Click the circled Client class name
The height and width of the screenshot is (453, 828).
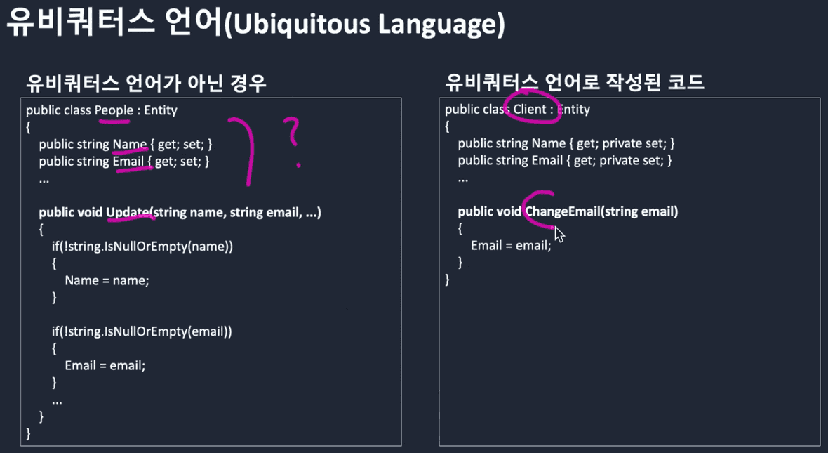coord(530,109)
